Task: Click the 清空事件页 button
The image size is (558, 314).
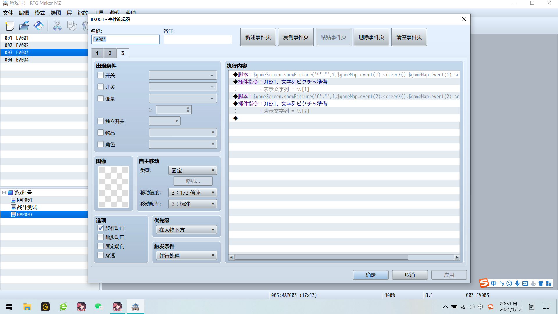Action: point(409,37)
